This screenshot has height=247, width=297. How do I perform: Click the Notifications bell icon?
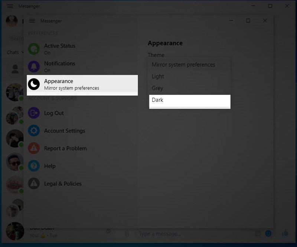point(33,66)
